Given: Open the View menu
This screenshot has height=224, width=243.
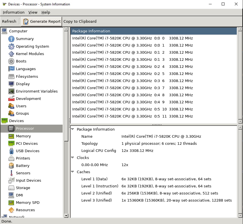Looking at the screenshot, I should tap(33, 12).
